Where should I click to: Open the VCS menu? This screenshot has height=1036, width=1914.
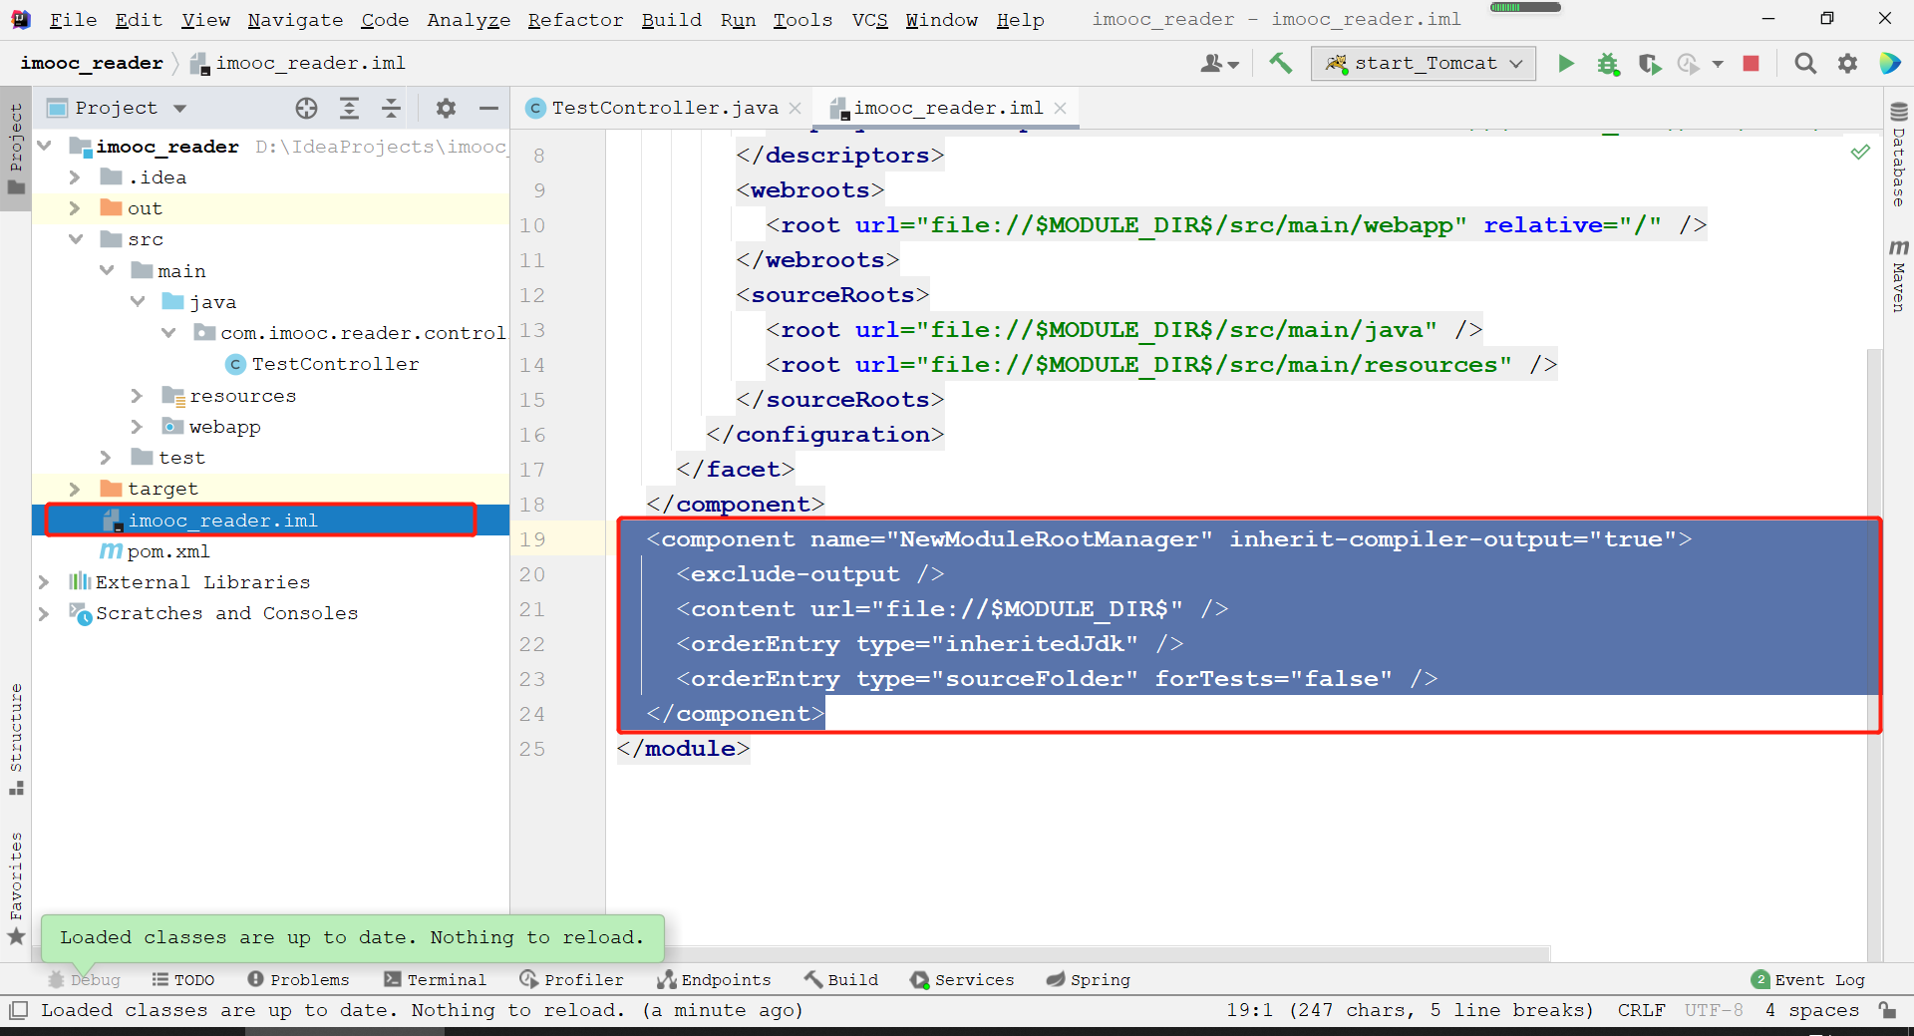point(869,20)
